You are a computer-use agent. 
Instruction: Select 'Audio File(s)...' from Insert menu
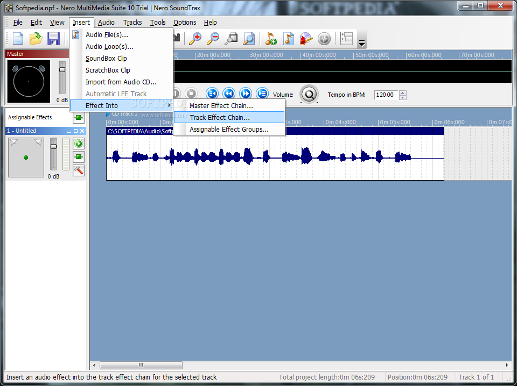(121, 35)
